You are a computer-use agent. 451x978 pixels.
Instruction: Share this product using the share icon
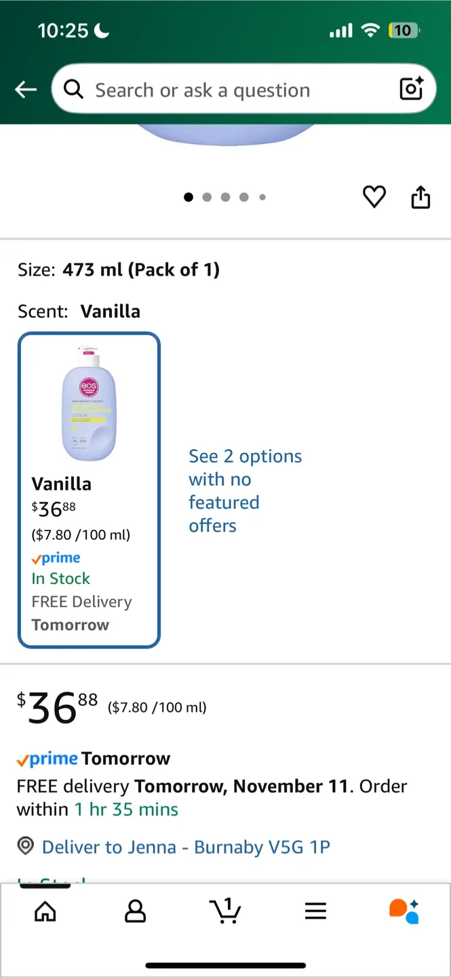(x=420, y=197)
